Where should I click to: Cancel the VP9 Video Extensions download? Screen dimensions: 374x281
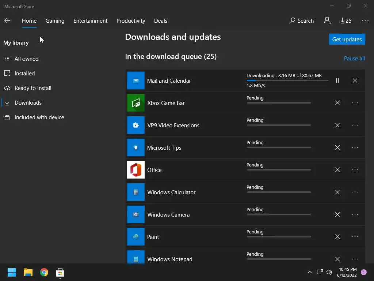click(x=337, y=125)
